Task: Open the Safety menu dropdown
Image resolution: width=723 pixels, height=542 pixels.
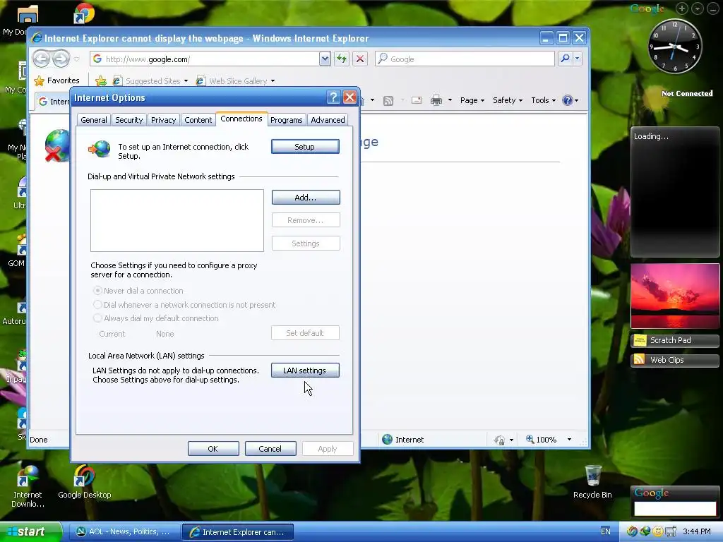Action: (x=507, y=100)
